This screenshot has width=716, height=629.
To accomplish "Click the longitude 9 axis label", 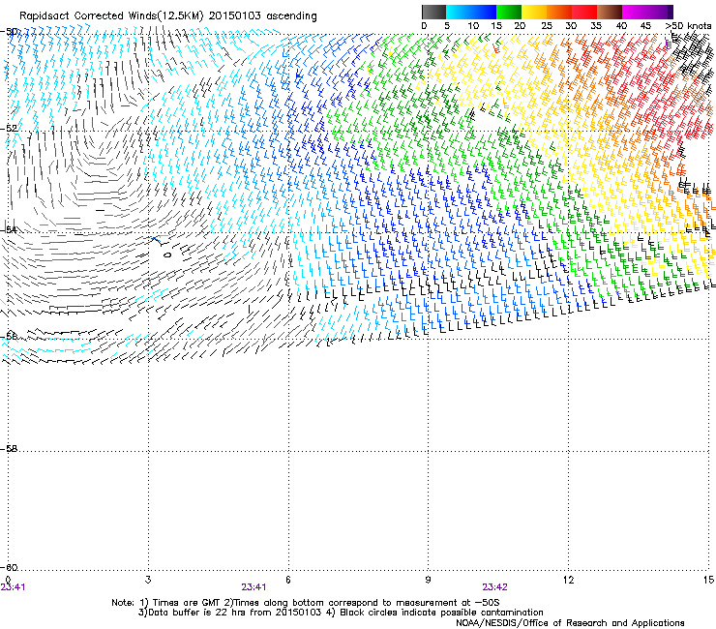I will [428, 580].
